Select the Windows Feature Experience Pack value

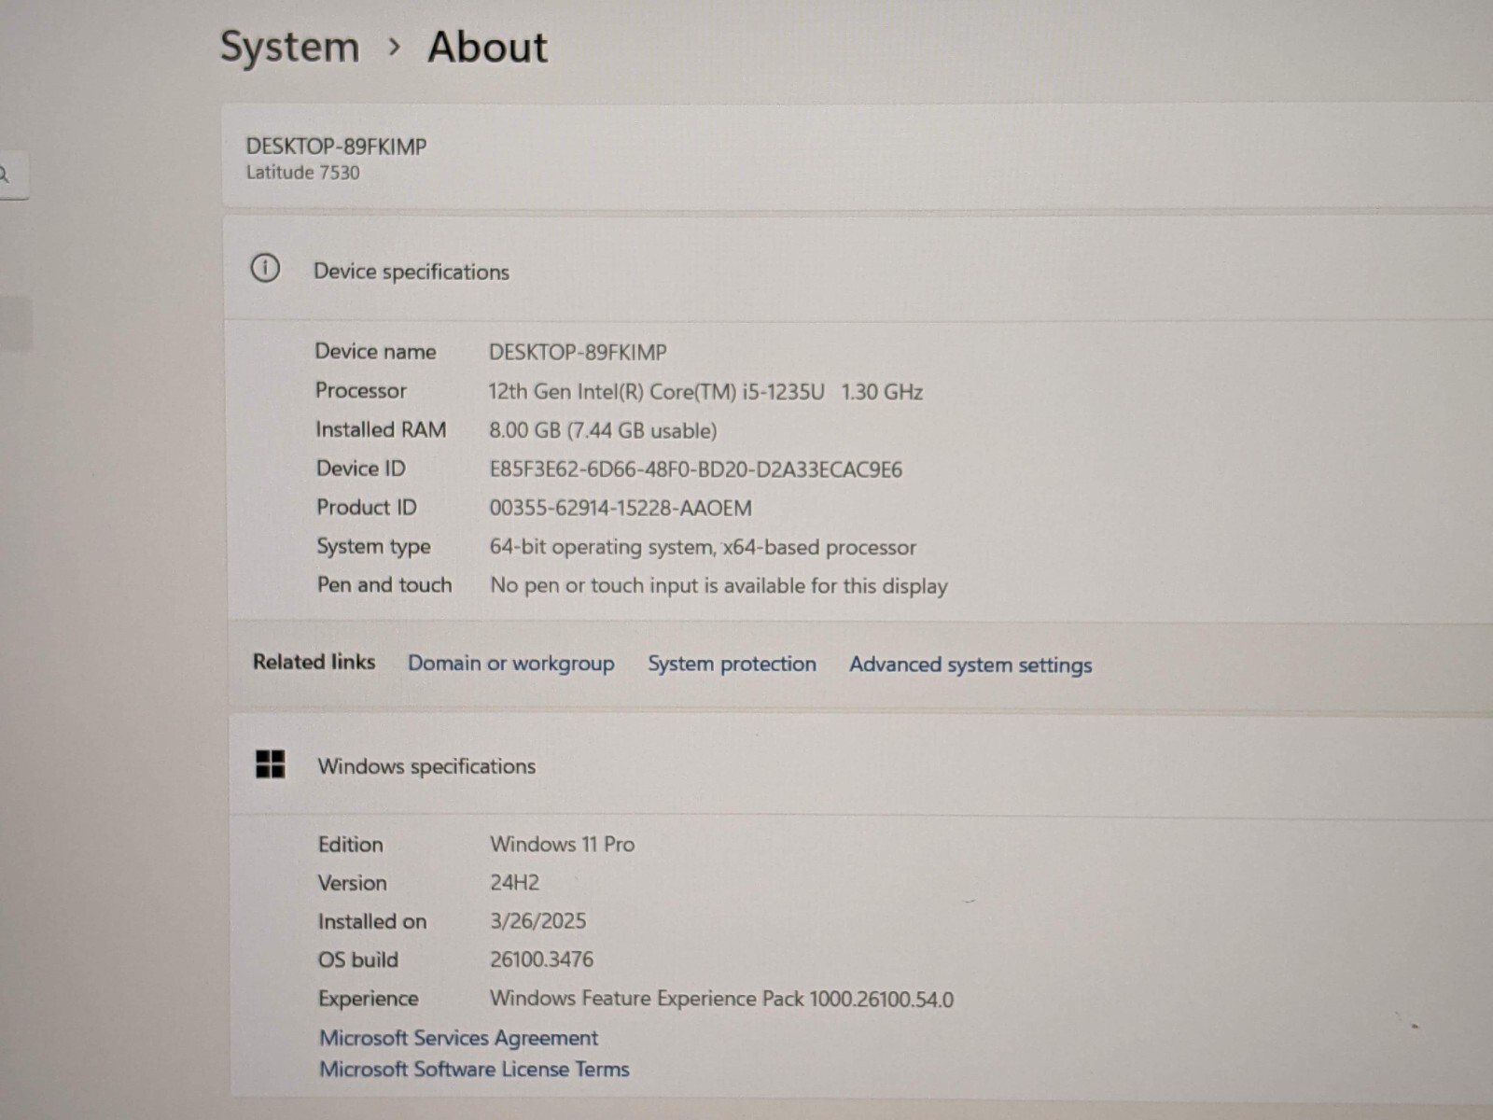(721, 999)
